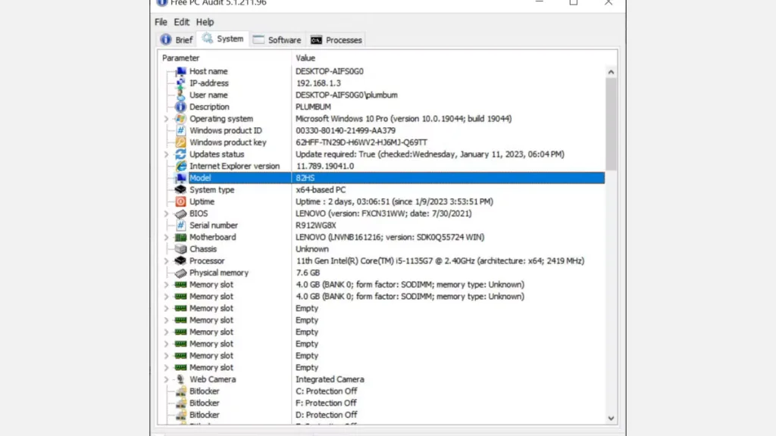Click the Processor chip icon
Image resolution: width=776 pixels, height=436 pixels.
click(x=180, y=261)
